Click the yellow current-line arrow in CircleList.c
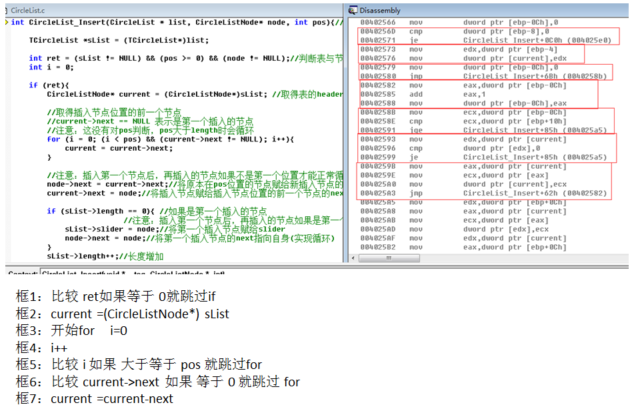The height and width of the screenshot is (407, 640). [x=7, y=22]
